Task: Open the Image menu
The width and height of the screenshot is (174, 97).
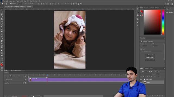Action: coord(10,1)
